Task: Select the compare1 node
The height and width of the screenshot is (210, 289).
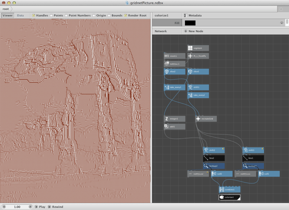Action: [245, 174]
